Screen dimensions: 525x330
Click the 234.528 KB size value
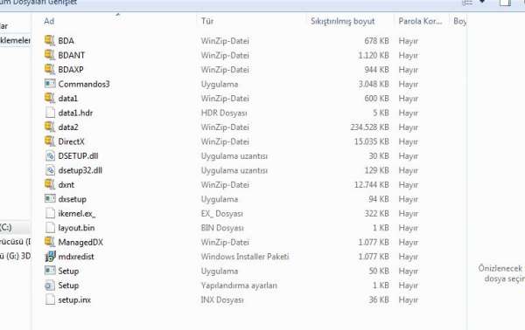[x=369, y=127]
